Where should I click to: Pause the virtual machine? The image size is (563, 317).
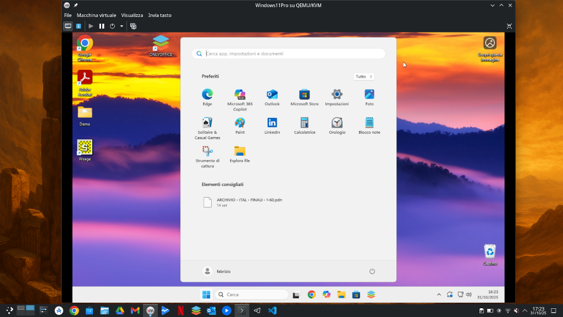click(102, 26)
